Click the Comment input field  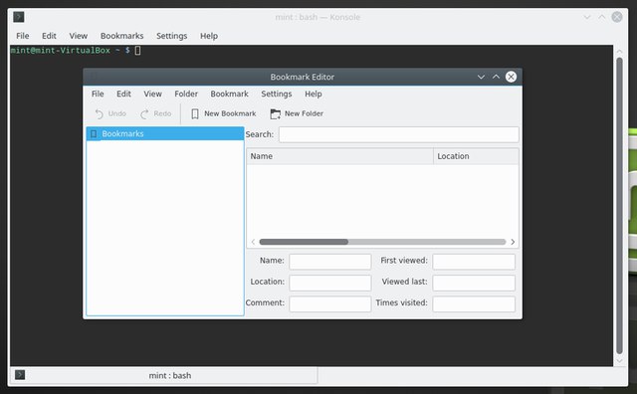(329, 303)
